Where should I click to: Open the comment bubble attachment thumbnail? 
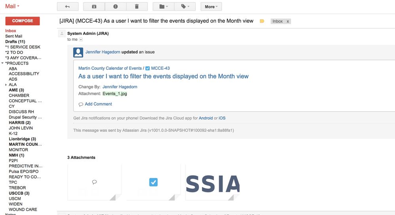tap(94, 182)
